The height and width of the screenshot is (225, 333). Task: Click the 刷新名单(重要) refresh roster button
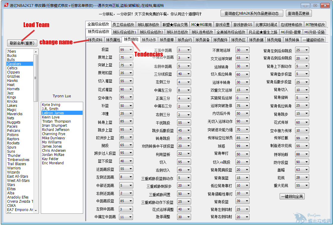click(22, 43)
